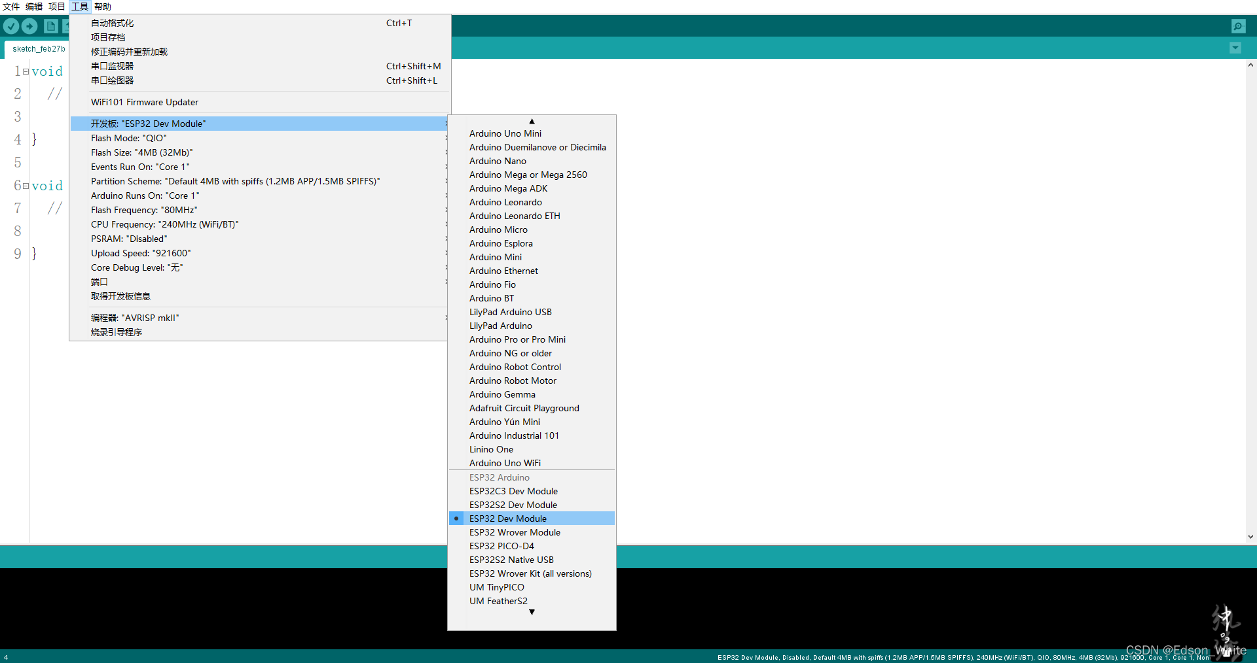The width and height of the screenshot is (1257, 663).
Task: Click line number 3 in the editor gutter
Action: coord(18,117)
